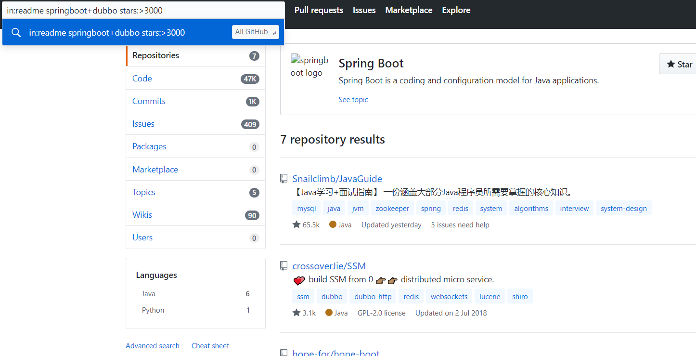The height and width of the screenshot is (356, 696).
Task: Click the See topic link
Action: tap(353, 100)
